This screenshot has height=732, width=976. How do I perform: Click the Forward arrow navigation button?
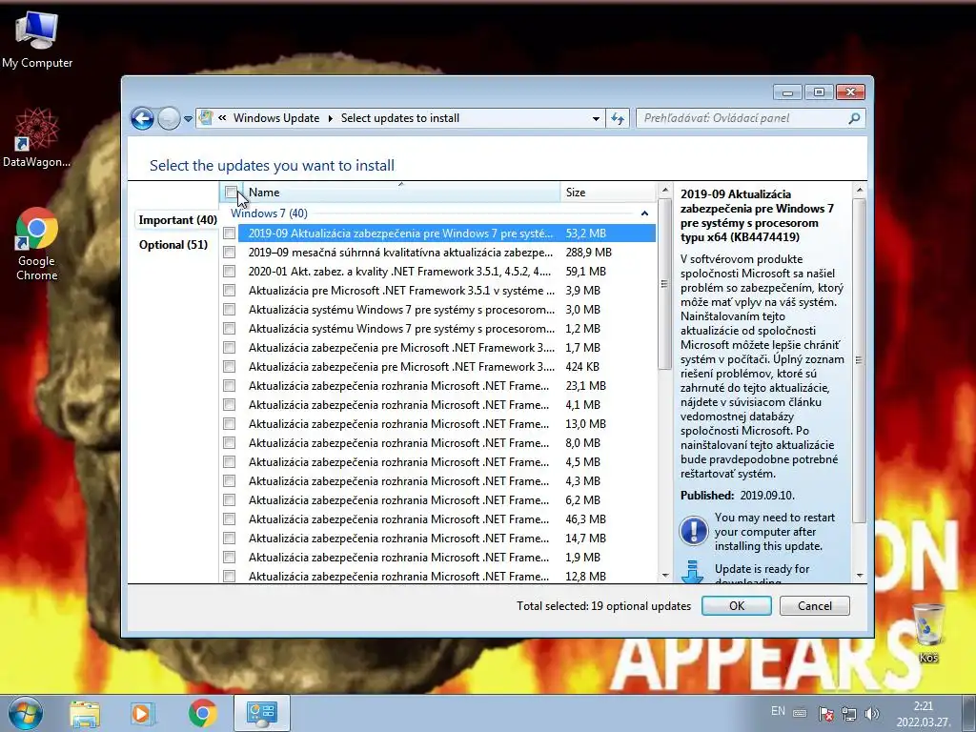tap(169, 118)
